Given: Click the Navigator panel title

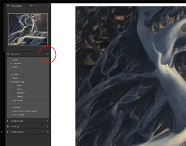Looking at the screenshot, I should [16, 6].
